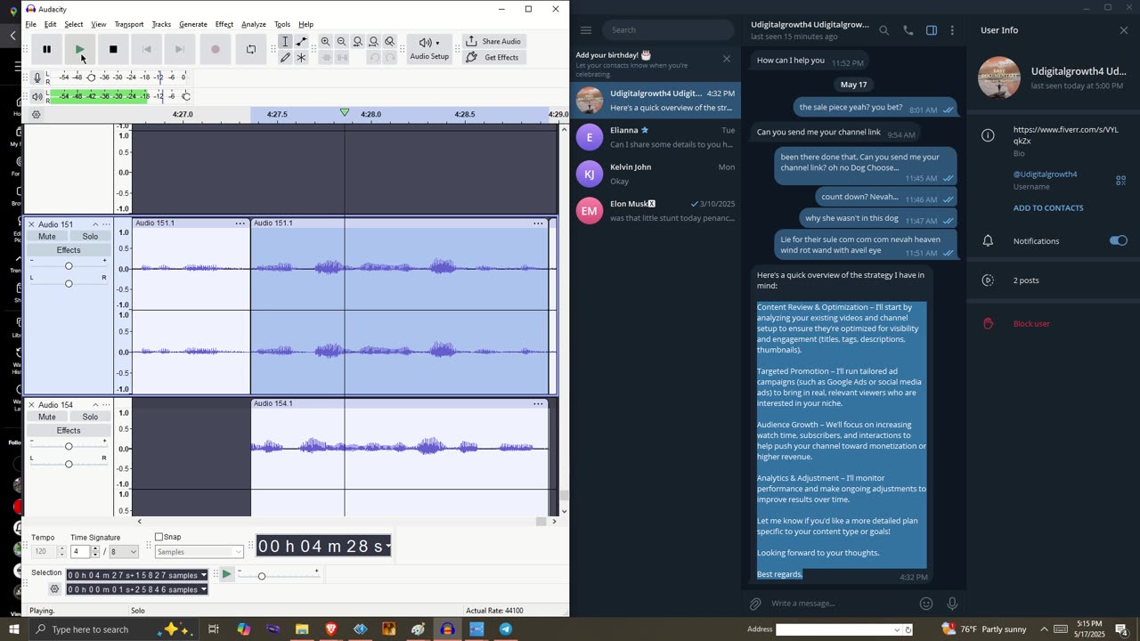The width and height of the screenshot is (1140, 641).
Task: Click the Get Effects button
Action: 493,58
